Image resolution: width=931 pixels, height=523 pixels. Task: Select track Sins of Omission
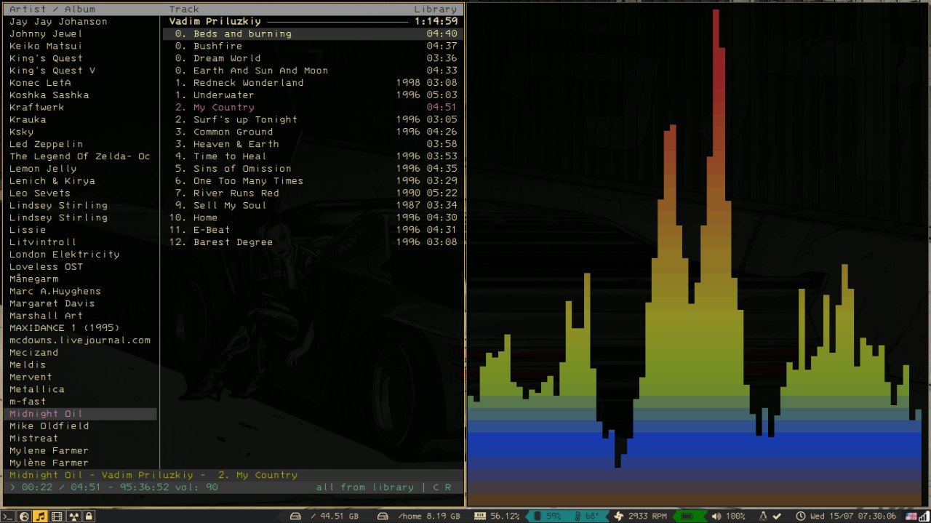pyautogui.click(x=313, y=169)
